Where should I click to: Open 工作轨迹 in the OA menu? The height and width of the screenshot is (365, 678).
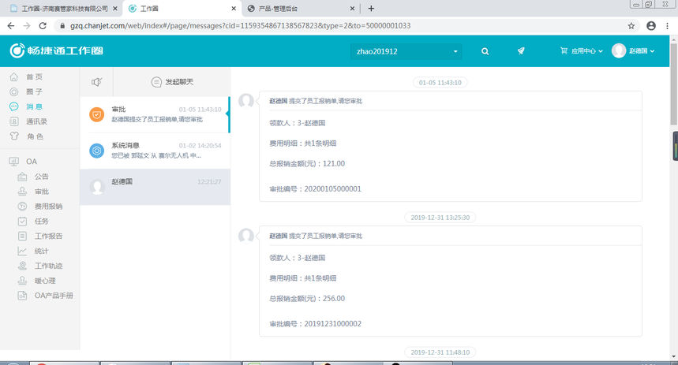pos(48,266)
